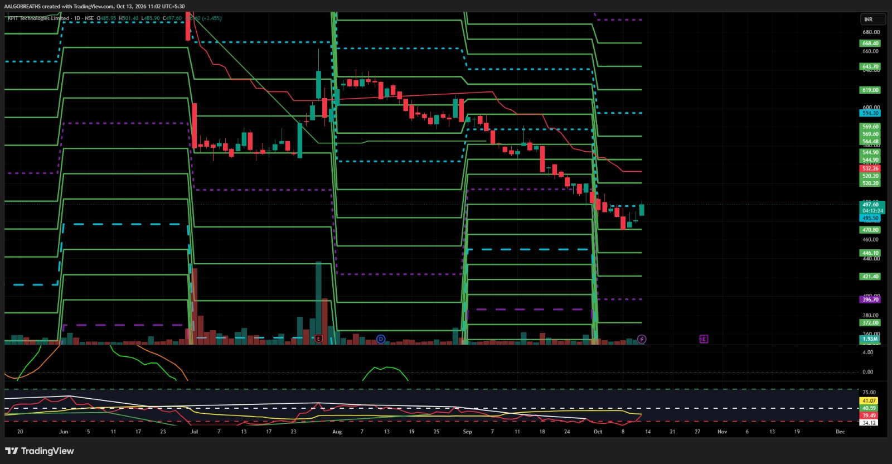The image size is (892, 464).
Task: Click the 40.59 green indicator value
Action: click(869, 408)
